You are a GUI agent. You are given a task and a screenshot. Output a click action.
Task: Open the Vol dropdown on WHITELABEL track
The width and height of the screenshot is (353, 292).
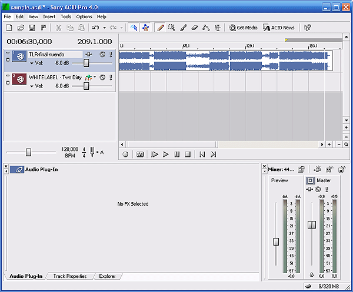[32, 86]
